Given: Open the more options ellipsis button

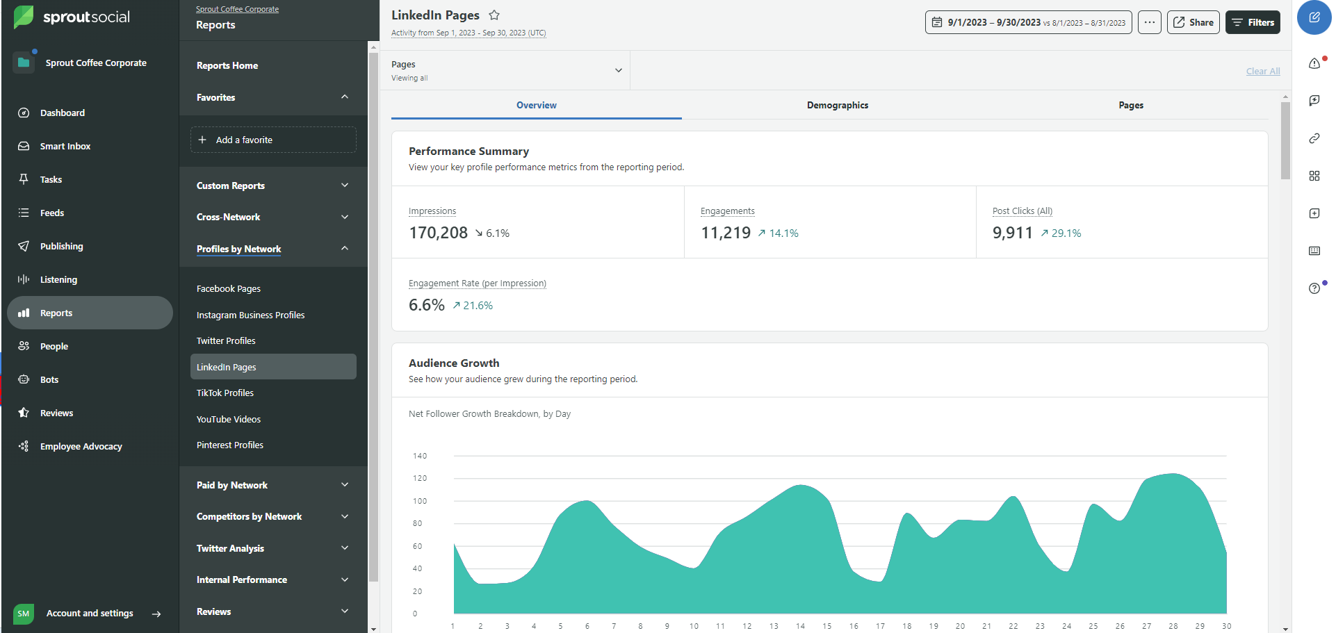Looking at the screenshot, I should tap(1149, 22).
